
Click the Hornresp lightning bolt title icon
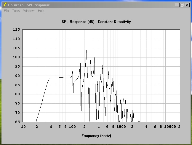[x=5, y=5]
